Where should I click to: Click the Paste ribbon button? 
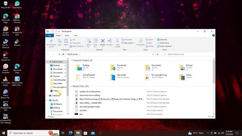(66, 42)
